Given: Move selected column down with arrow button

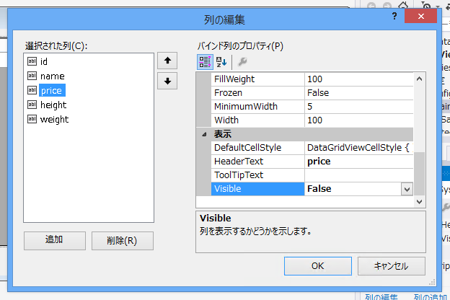Looking at the screenshot, I should [x=167, y=81].
